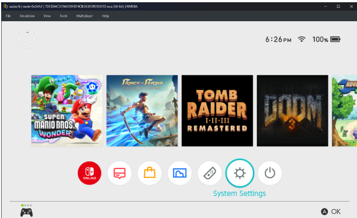Image resolution: width=357 pixels, height=218 pixels.
Task: Select the Power button icon
Action: (x=270, y=173)
